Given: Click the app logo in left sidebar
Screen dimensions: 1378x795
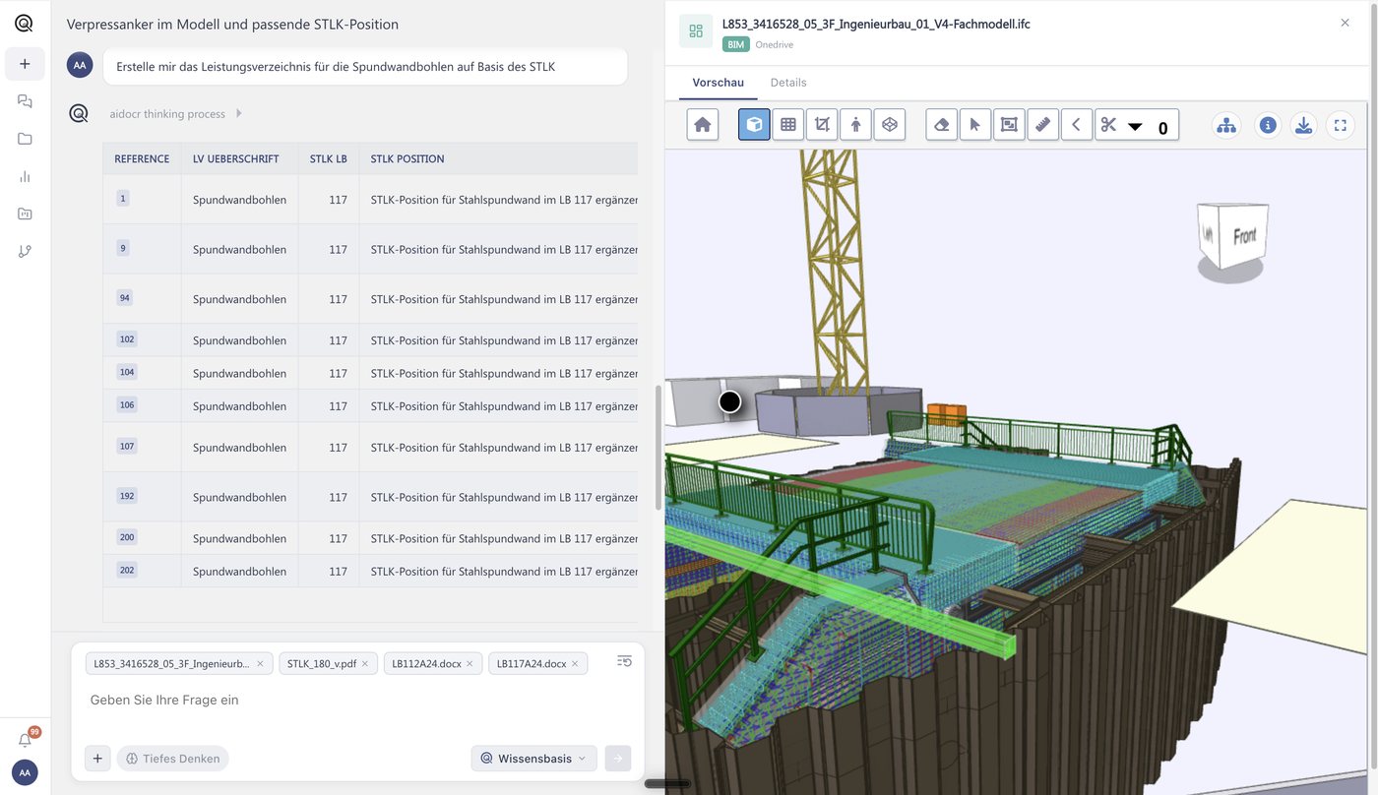Looking at the screenshot, I should pos(25,24).
